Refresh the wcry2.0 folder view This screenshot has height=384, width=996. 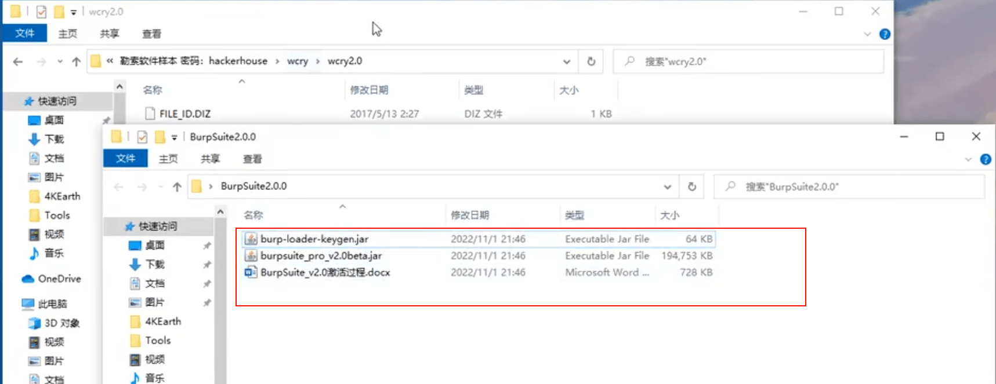(x=591, y=61)
